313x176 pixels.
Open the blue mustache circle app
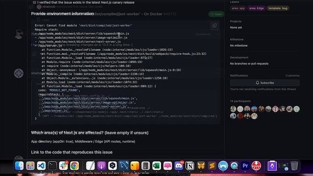(223, 166)
